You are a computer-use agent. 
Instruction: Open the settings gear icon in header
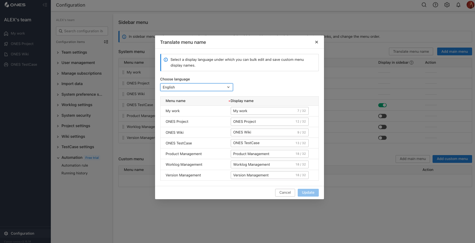447,5
